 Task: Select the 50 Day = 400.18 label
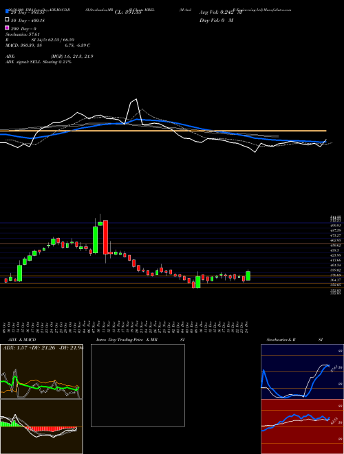tap(28, 21)
